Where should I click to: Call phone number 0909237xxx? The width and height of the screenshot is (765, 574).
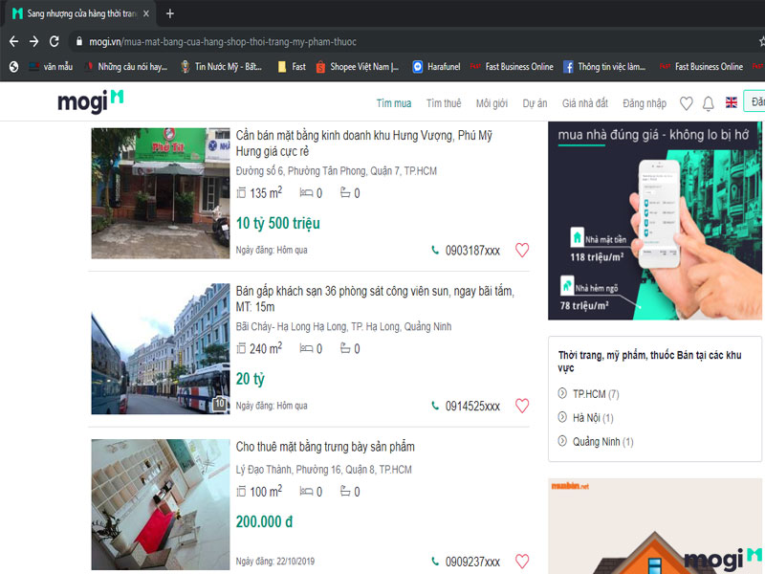click(472, 562)
